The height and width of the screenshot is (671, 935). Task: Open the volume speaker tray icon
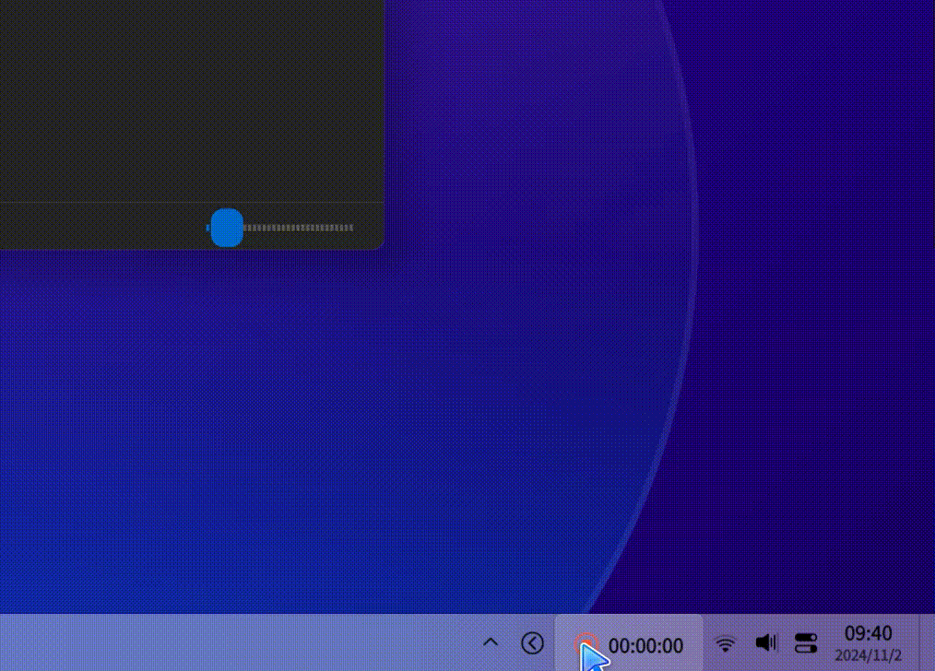click(x=765, y=642)
